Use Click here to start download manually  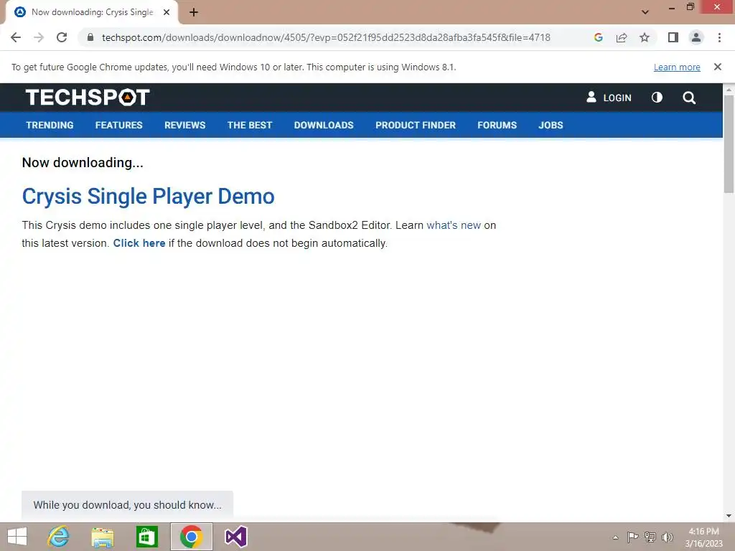click(x=139, y=243)
